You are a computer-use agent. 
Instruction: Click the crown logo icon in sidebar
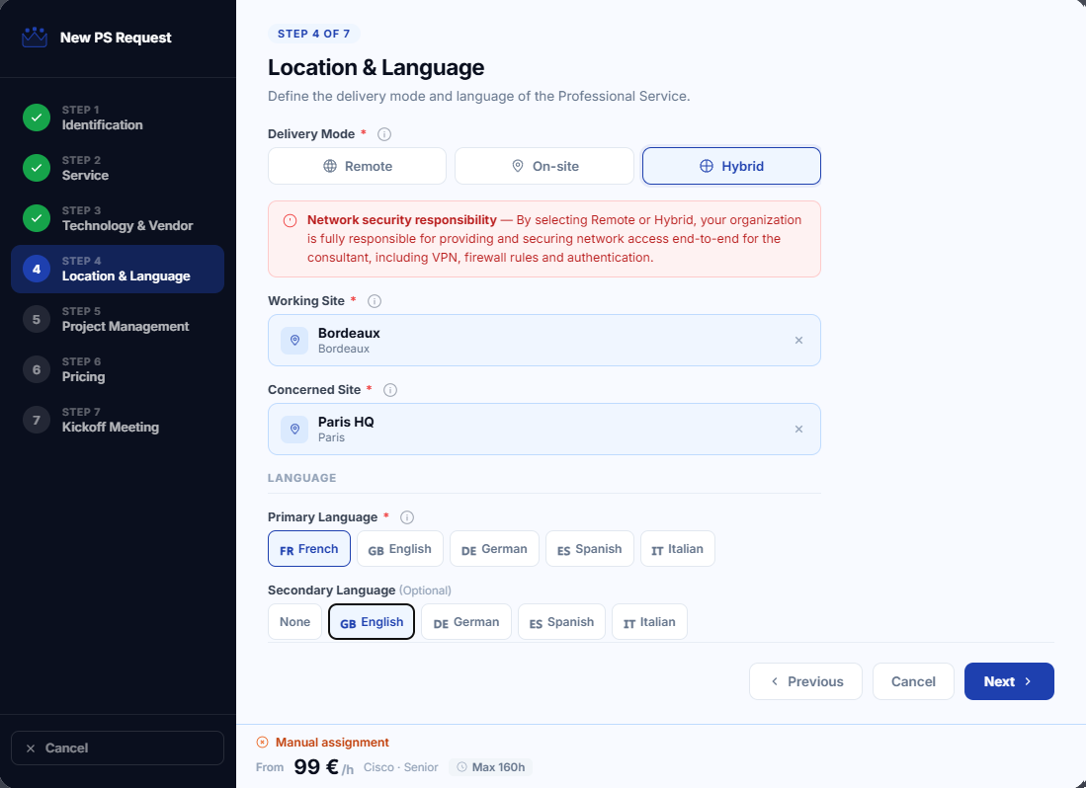point(35,38)
